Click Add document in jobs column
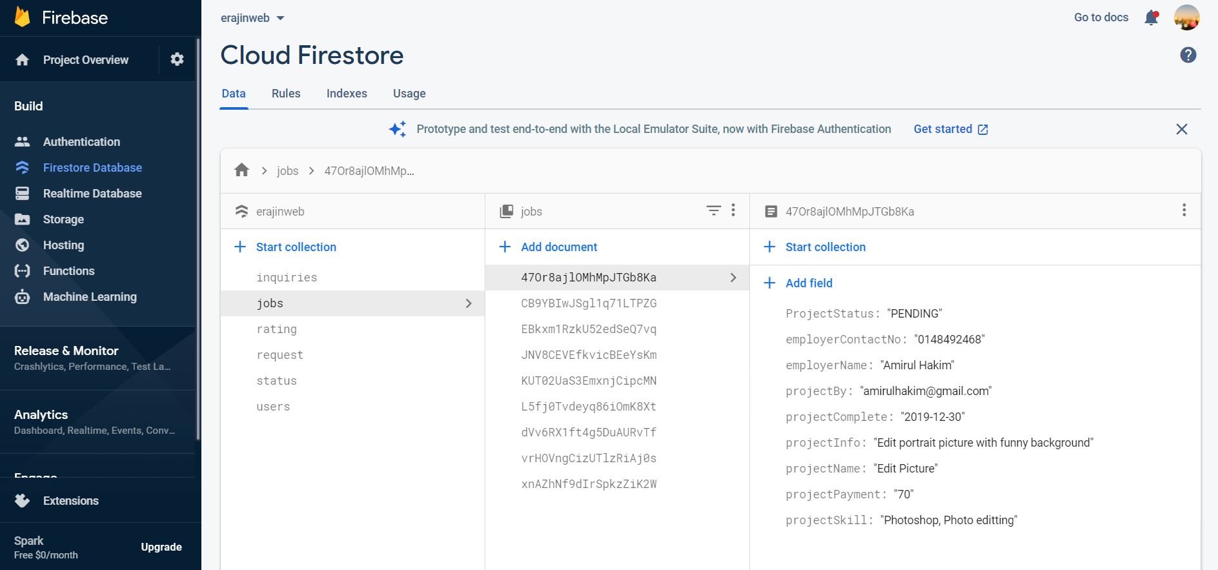Viewport: 1218px width, 570px height. 558,247
